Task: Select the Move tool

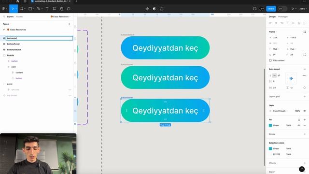Action: point(13,9)
